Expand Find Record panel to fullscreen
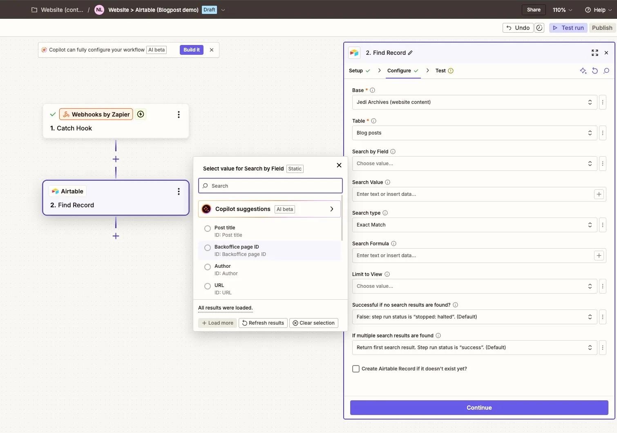This screenshot has height=433, width=617. pyautogui.click(x=595, y=53)
